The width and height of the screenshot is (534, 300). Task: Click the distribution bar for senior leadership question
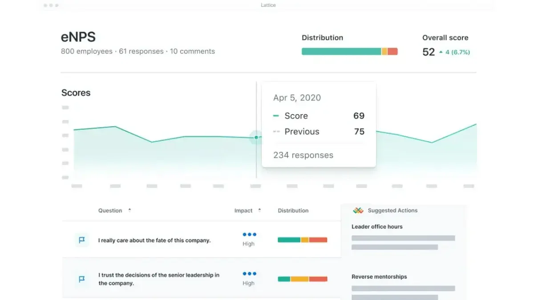[x=303, y=279]
